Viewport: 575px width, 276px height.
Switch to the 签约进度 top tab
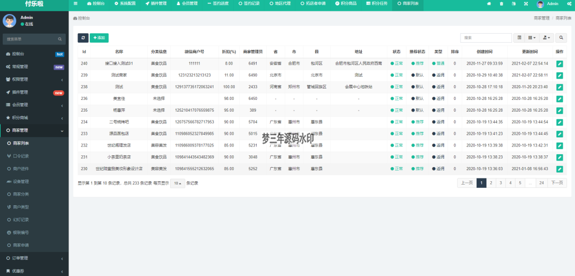(218, 4)
